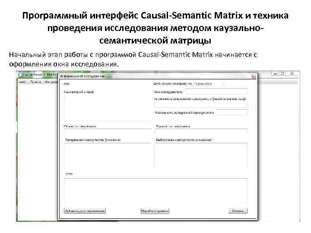The height and width of the screenshot is (233, 311).
Task: Click the 'Перейти к данным' button
Action: pos(155,211)
